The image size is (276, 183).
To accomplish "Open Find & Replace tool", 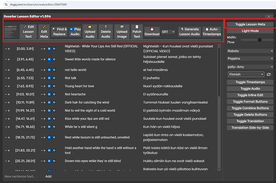I will coord(60,32).
